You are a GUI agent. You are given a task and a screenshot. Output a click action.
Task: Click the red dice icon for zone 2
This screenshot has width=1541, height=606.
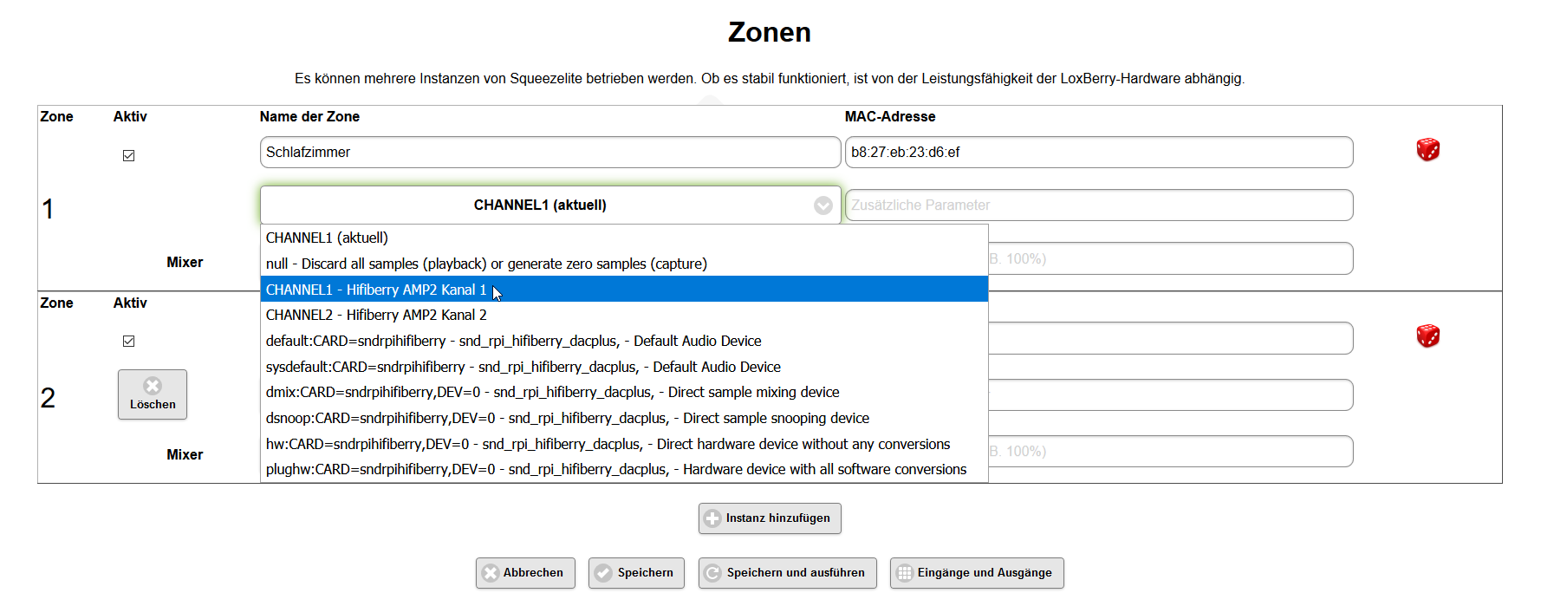(x=1427, y=336)
